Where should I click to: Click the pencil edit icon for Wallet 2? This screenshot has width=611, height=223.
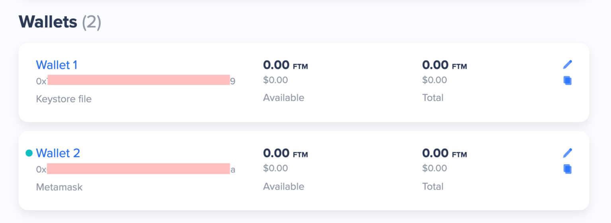tap(567, 153)
